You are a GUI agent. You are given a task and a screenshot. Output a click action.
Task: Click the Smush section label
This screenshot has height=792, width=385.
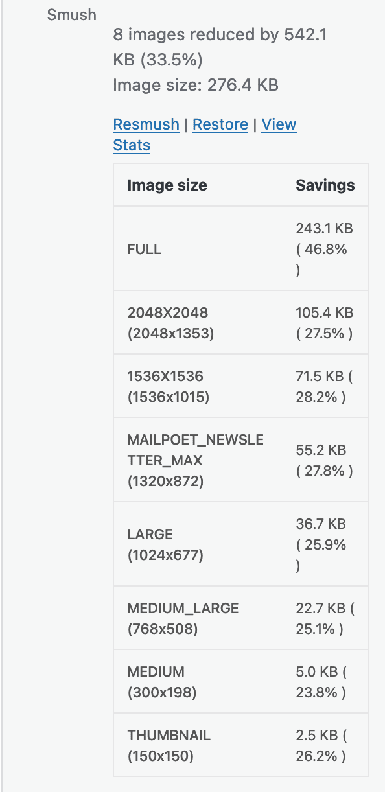coord(72,14)
